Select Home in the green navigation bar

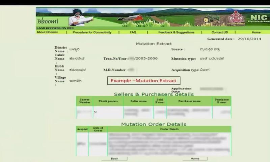[x=256, y=32]
